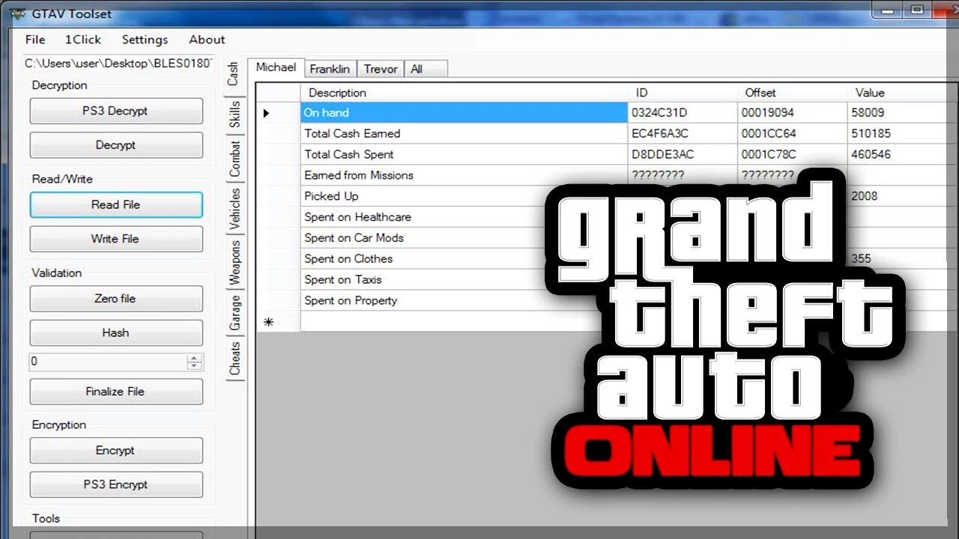Switch to the Michael tab
The height and width of the screenshot is (539, 959).
(x=276, y=67)
